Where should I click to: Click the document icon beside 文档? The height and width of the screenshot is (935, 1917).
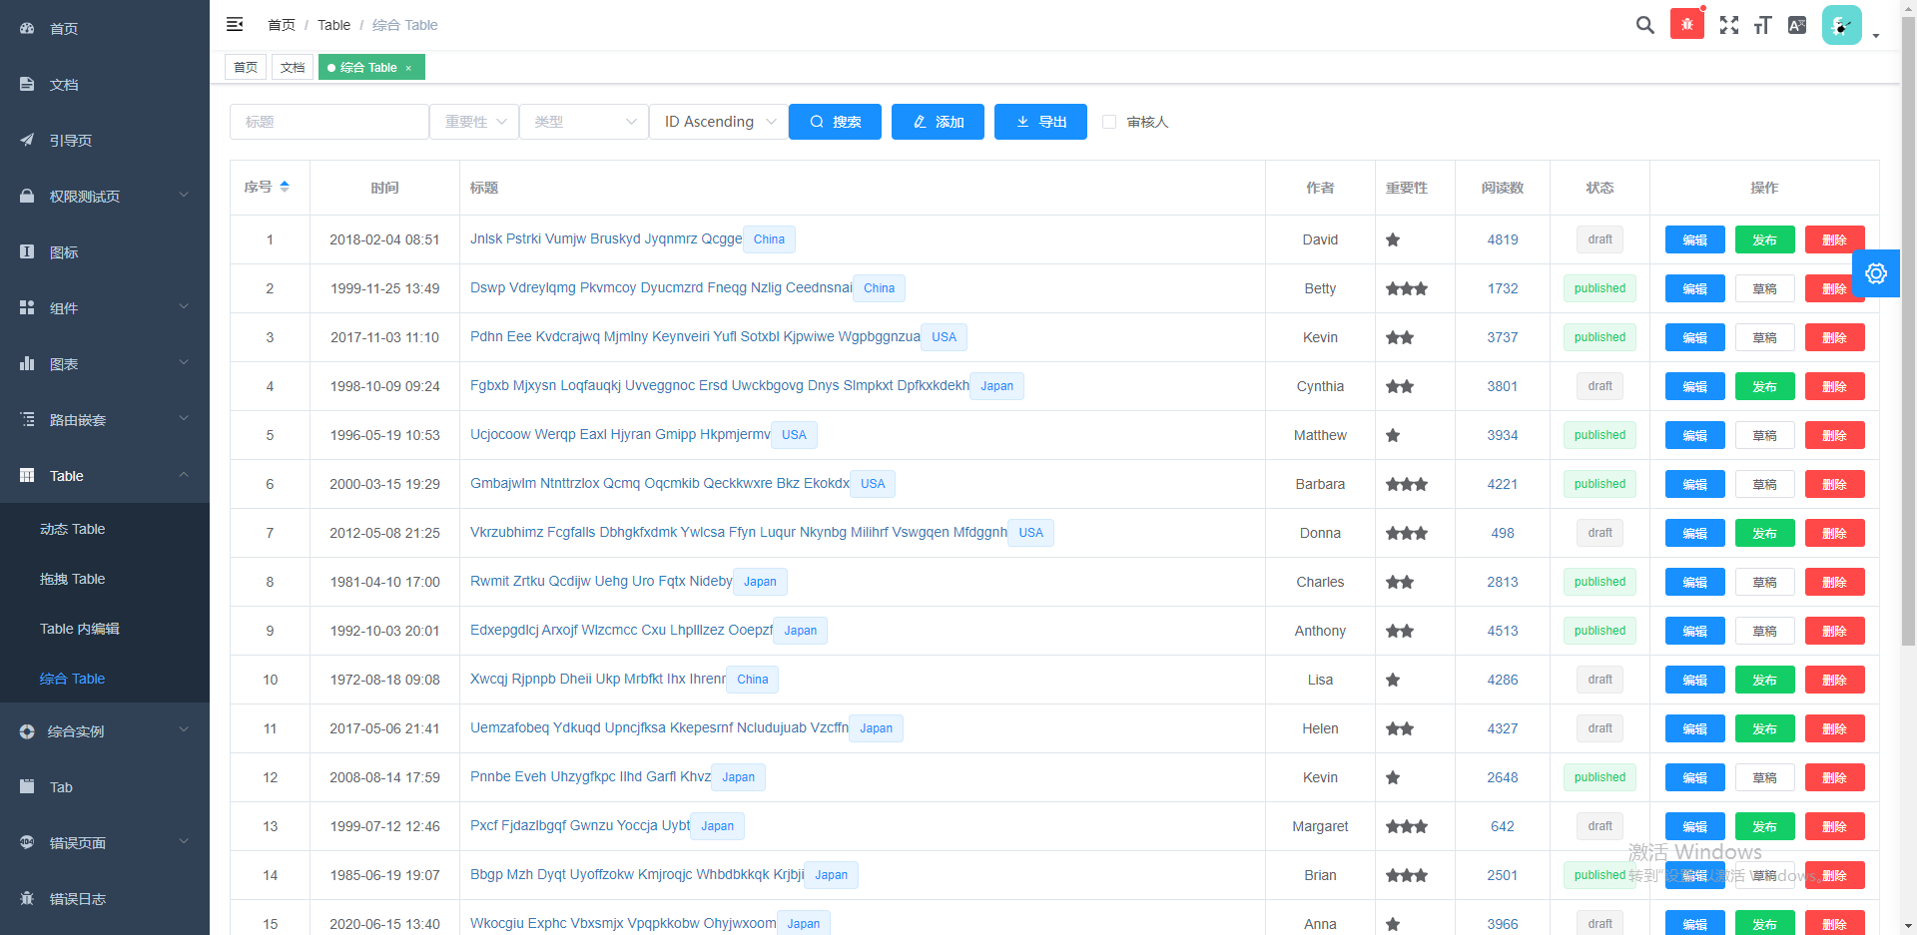[27, 84]
